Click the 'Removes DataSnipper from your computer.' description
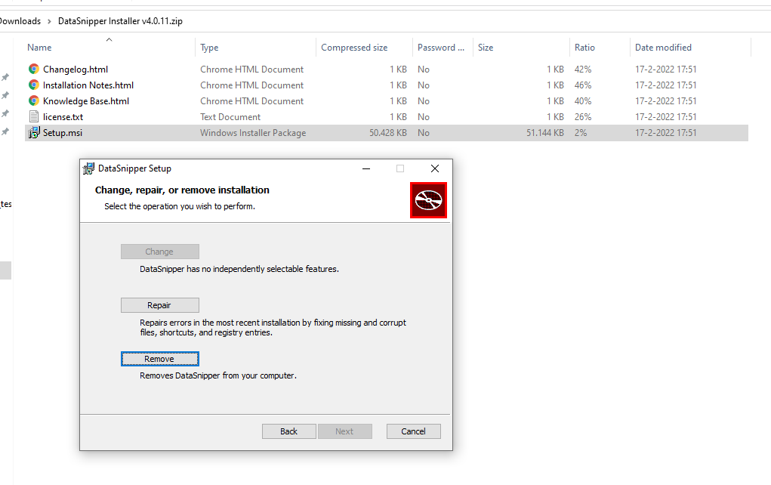Viewport: 771px width, 485px height. (218, 375)
